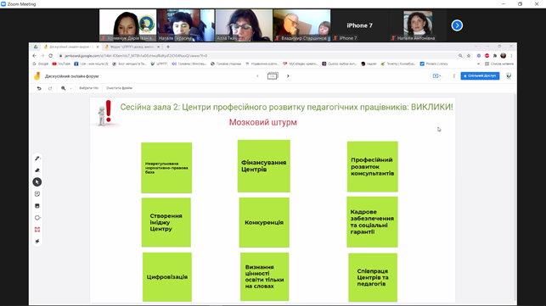This screenshot has height=306, width=546.
Task: Open the Chrome extensions puzzle icon
Action: pyautogui.click(x=495, y=56)
